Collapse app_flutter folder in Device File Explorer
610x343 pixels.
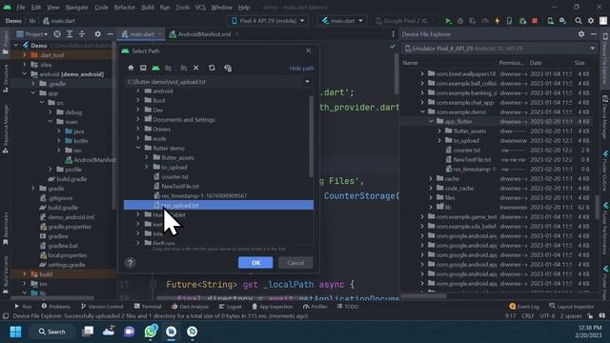point(431,121)
